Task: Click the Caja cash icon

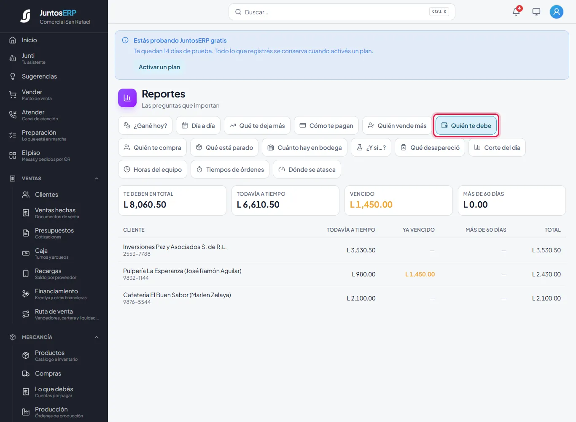Action: 26,254
